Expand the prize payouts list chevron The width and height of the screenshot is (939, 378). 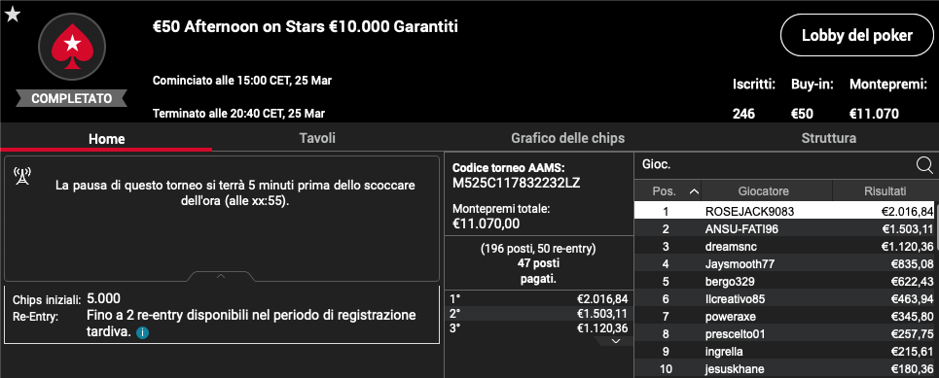click(x=614, y=341)
